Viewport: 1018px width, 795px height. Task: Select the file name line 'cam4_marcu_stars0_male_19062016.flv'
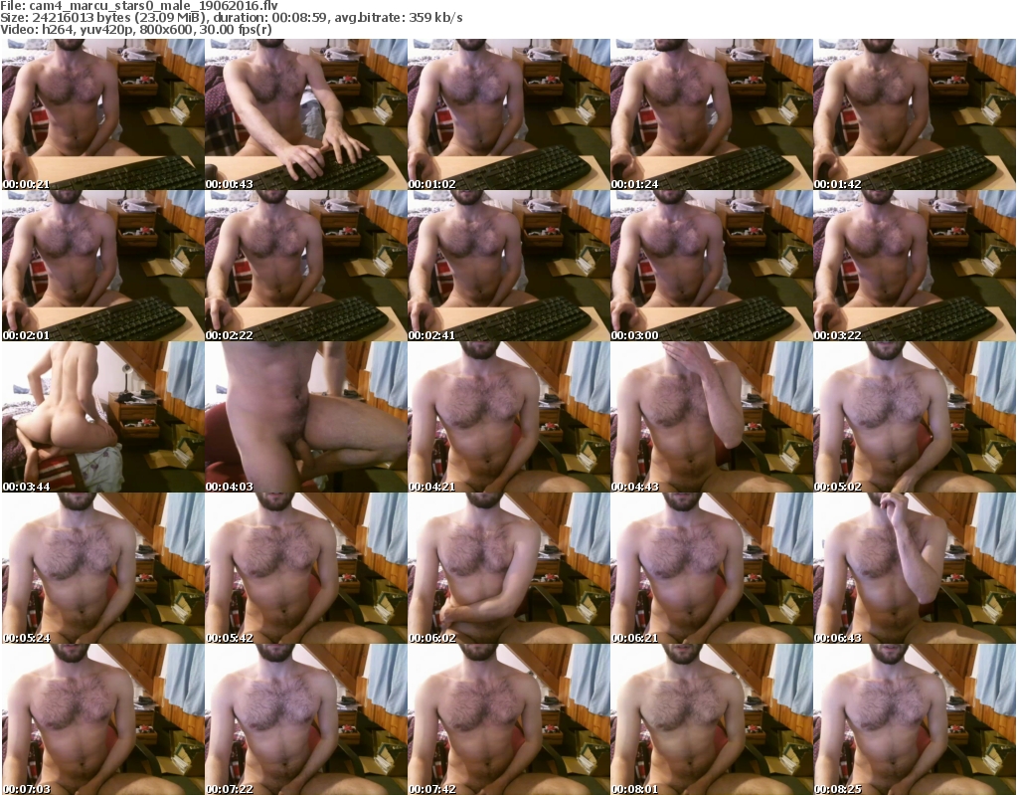tap(139, 6)
